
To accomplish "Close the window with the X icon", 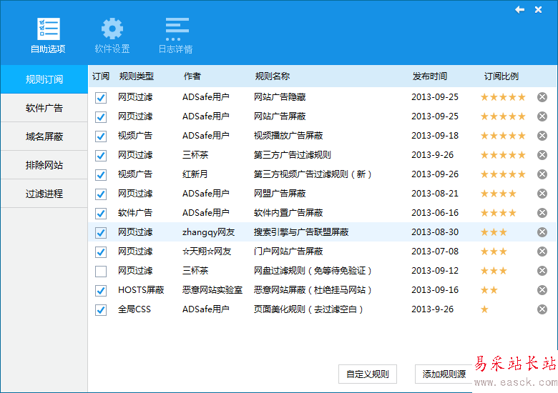I will tap(538, 10).
